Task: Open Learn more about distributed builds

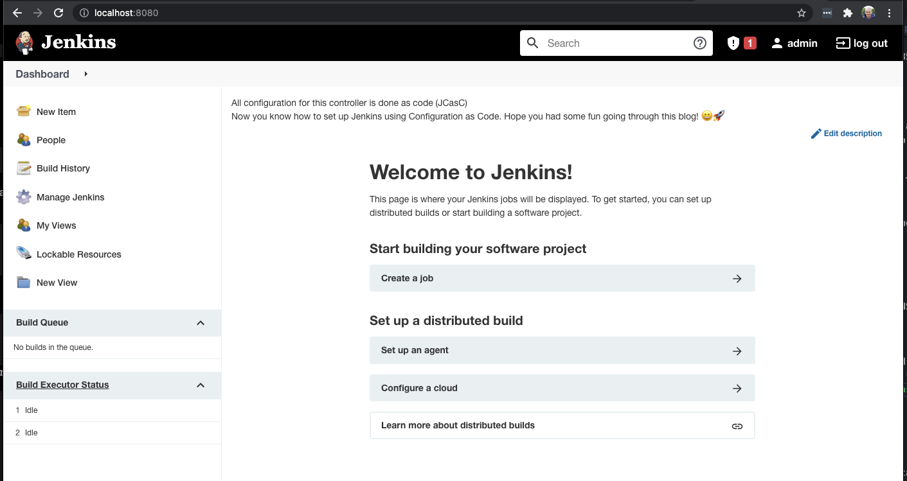Action: point(562,425)
